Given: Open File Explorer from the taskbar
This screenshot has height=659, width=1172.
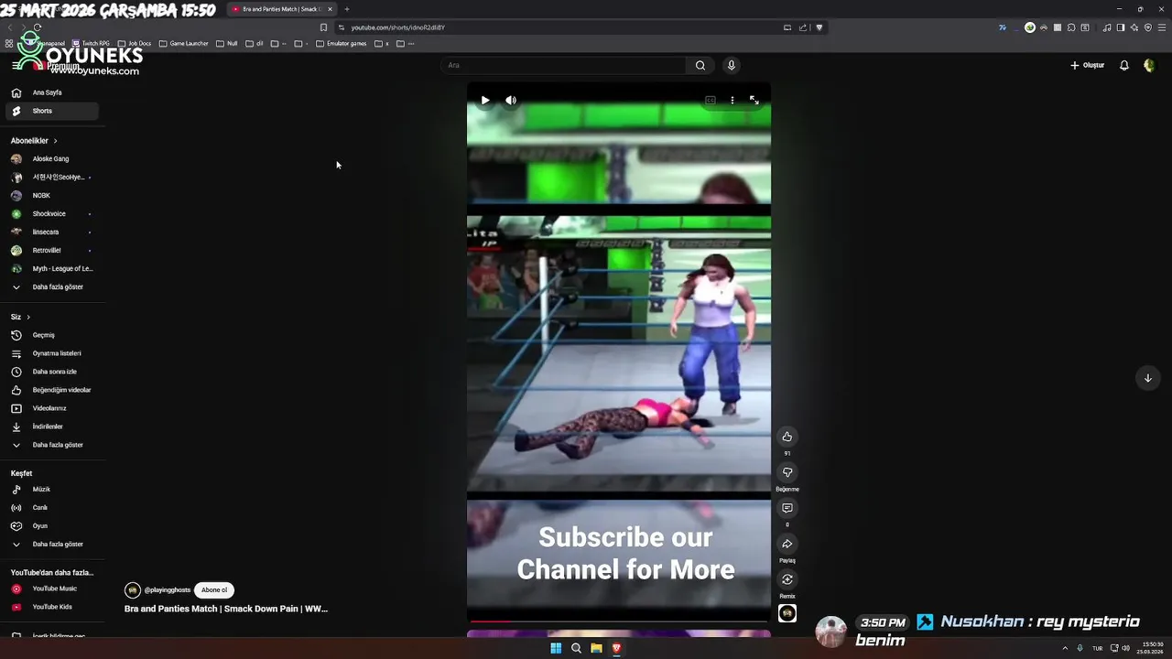Looking at the screenshot, I should click(x=596, y=648).
